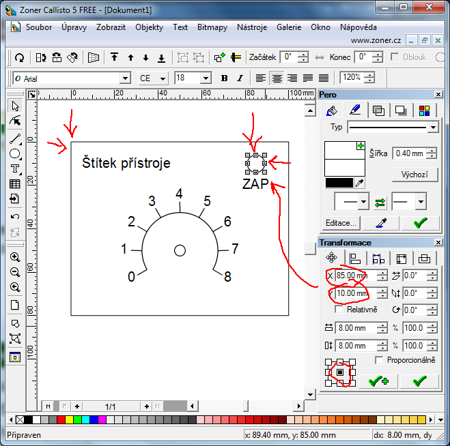Viewport: 450px width, 446px height.
Task: Open the Arial font dropdown
Action: 125,78
